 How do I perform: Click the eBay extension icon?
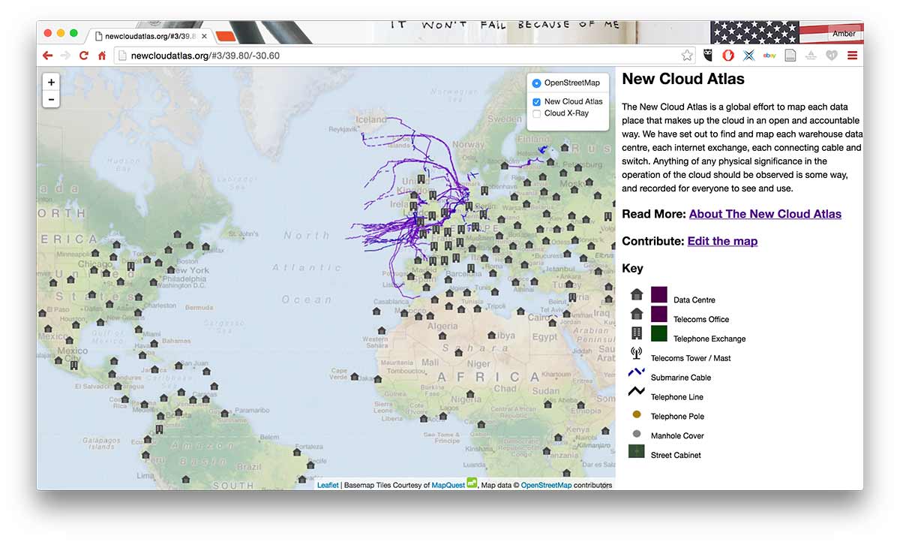point(769,56)
